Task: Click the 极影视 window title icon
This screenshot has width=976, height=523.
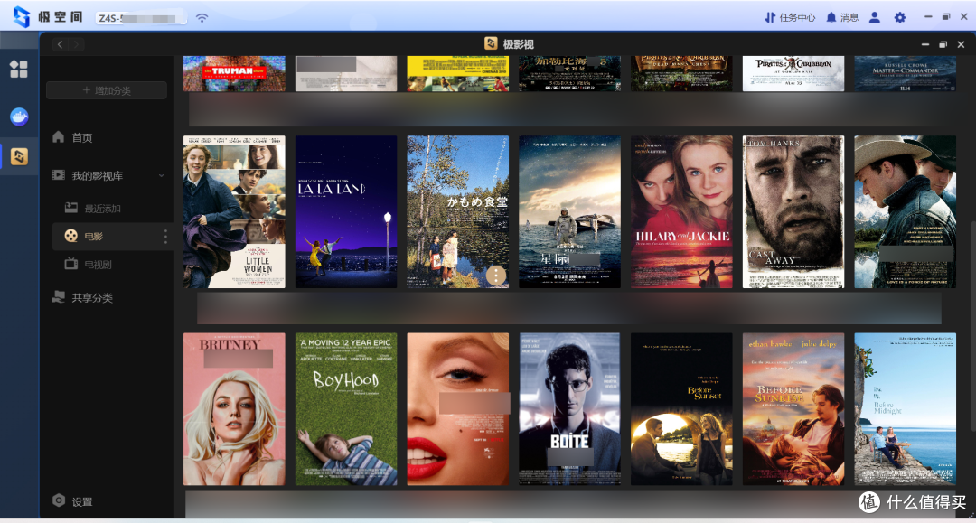Action: [x=491, y=43]
